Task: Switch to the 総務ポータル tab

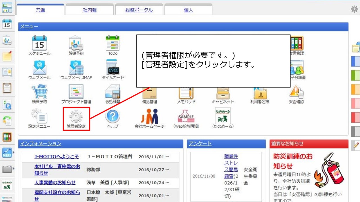Action: pos(139,10)
